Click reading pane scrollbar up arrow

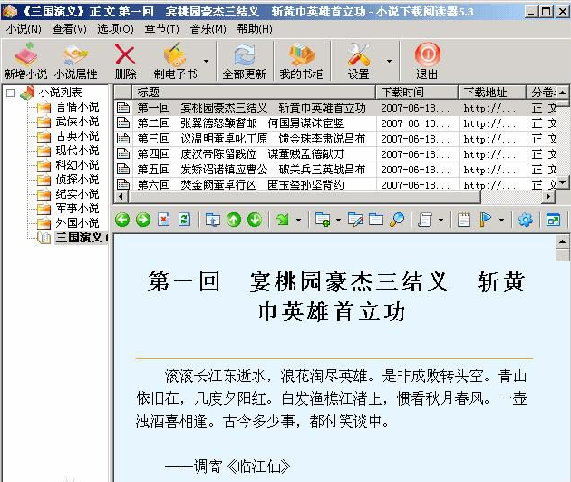(x=563, y=241)
